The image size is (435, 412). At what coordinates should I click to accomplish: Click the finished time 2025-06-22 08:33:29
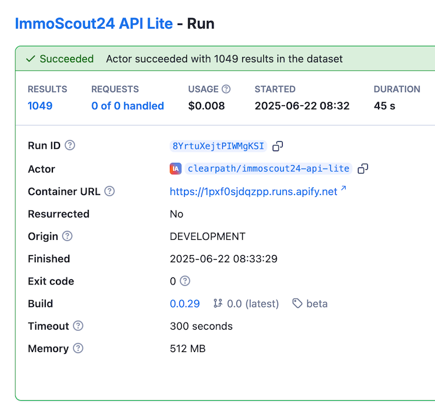tap(223, 259)
